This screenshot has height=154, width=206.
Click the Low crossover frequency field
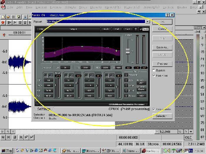[x=65, y=67]
